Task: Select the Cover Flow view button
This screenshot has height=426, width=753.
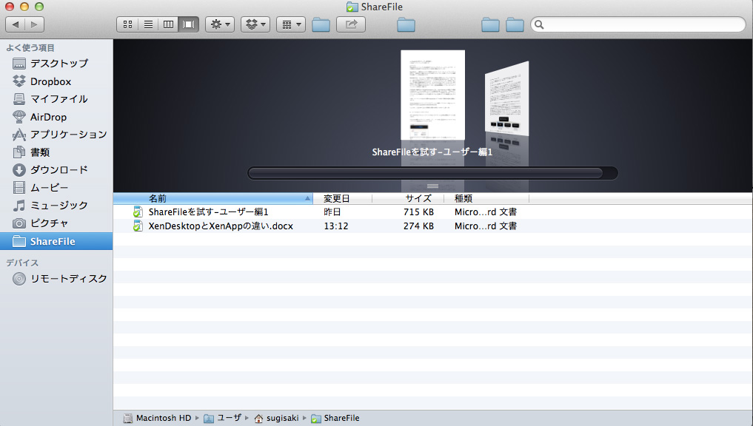Action: 188,24
